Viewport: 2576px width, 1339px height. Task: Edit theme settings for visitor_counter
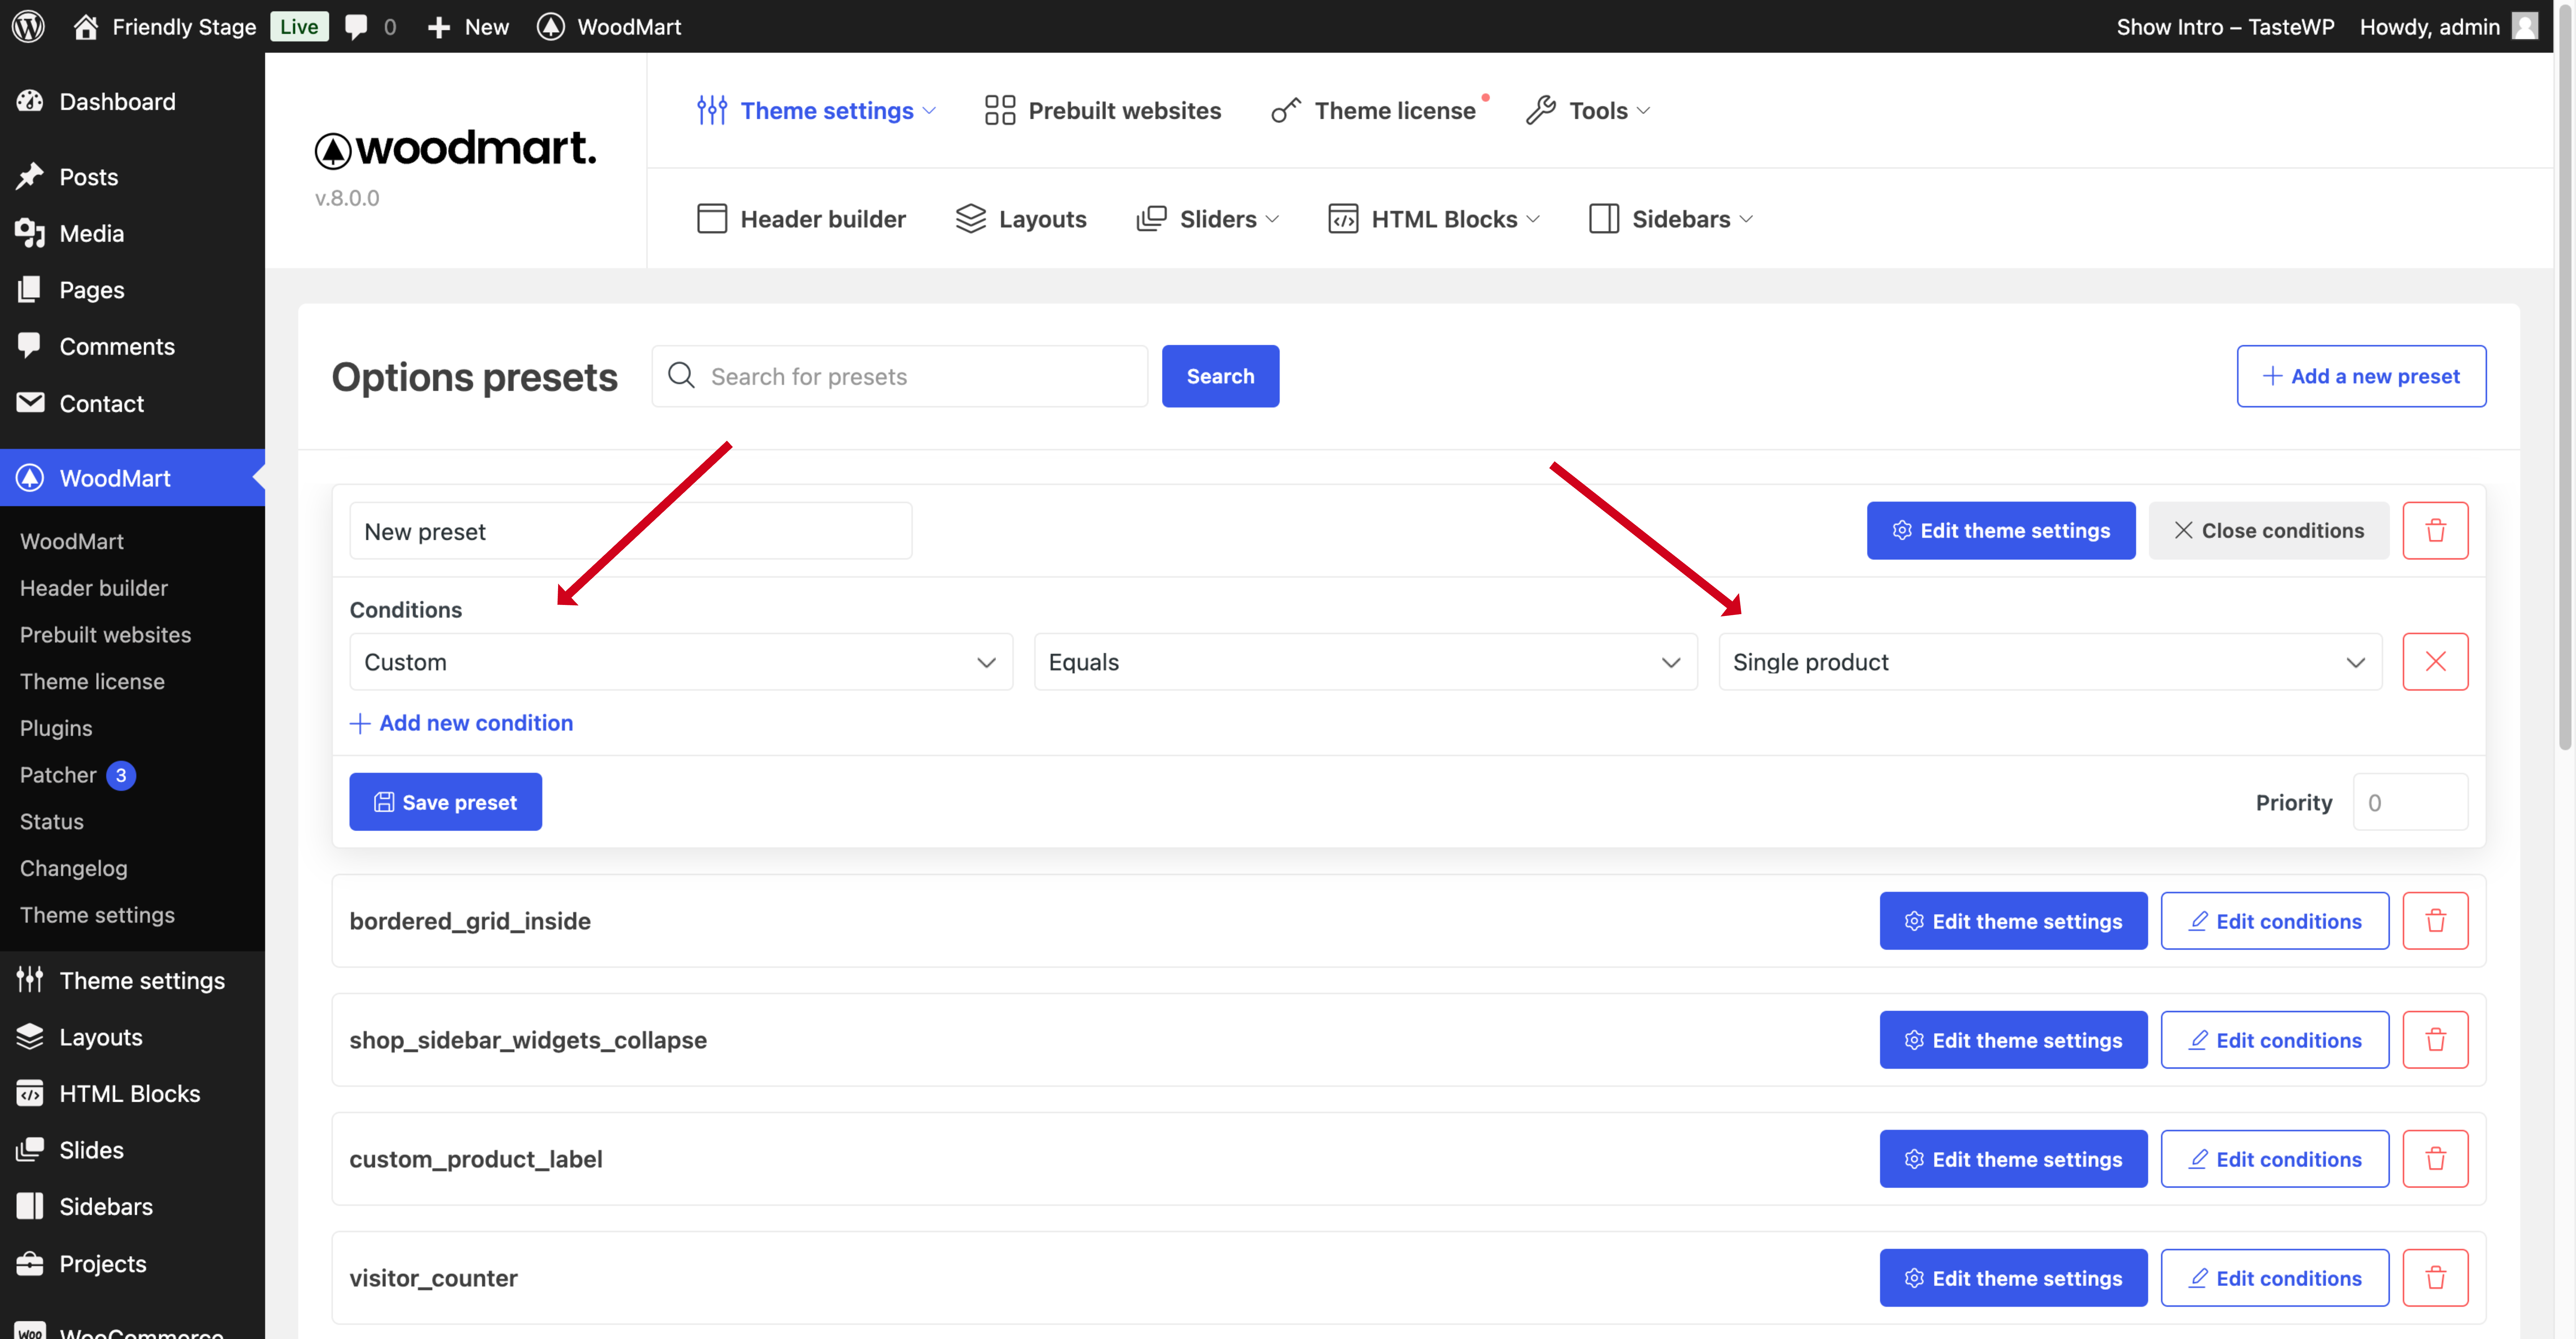click(x=2013, y=1278)
